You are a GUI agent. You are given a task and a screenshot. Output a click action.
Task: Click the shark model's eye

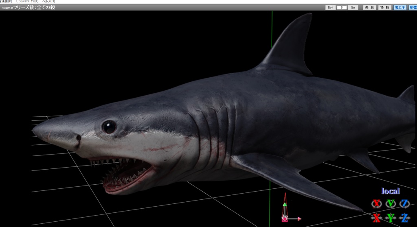tap(109, 127)
